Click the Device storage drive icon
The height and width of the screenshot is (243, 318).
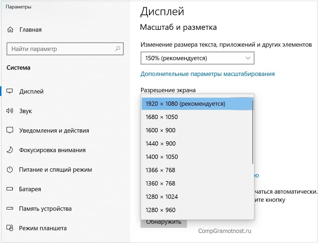point(10,209)
